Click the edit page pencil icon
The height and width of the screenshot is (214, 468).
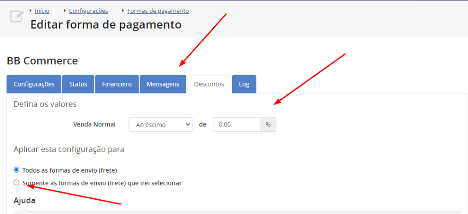(x=17, y=16)
